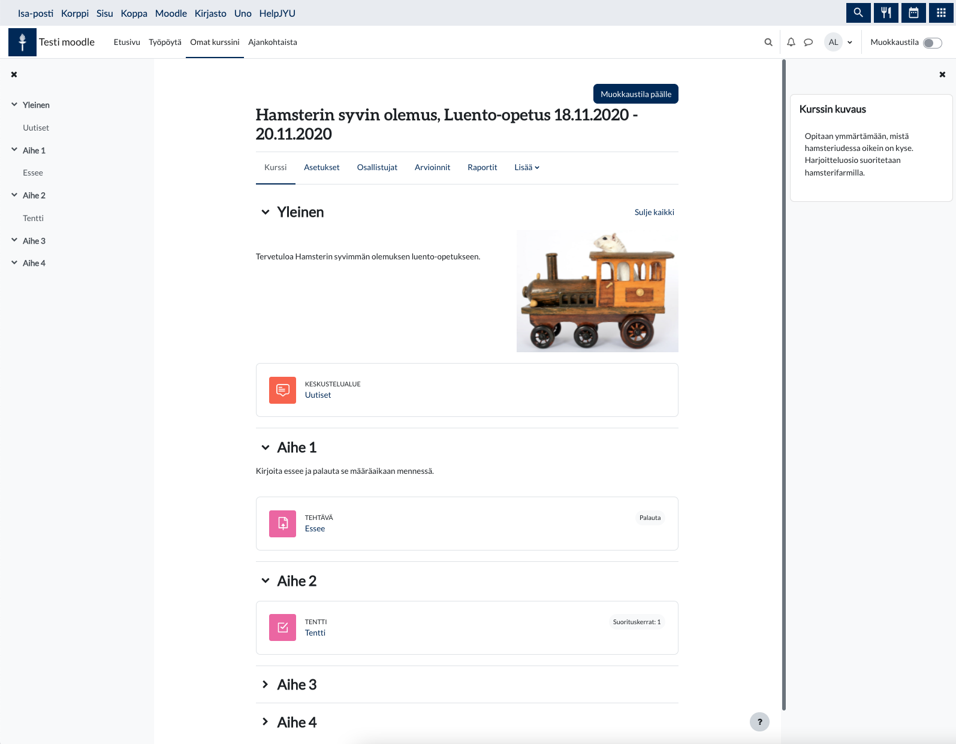Open the Uno link
The width and height of the screenshot is (956, 744).
pos(243,13)
